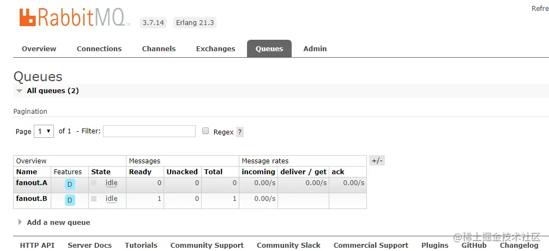The image size is (549, 251).
Task: Click the state indicator square for fanout.A
Action: 94,183
